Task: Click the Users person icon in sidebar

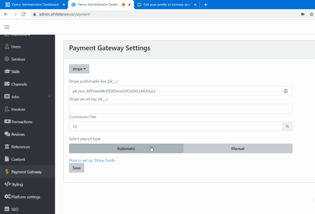Action: 7,47
